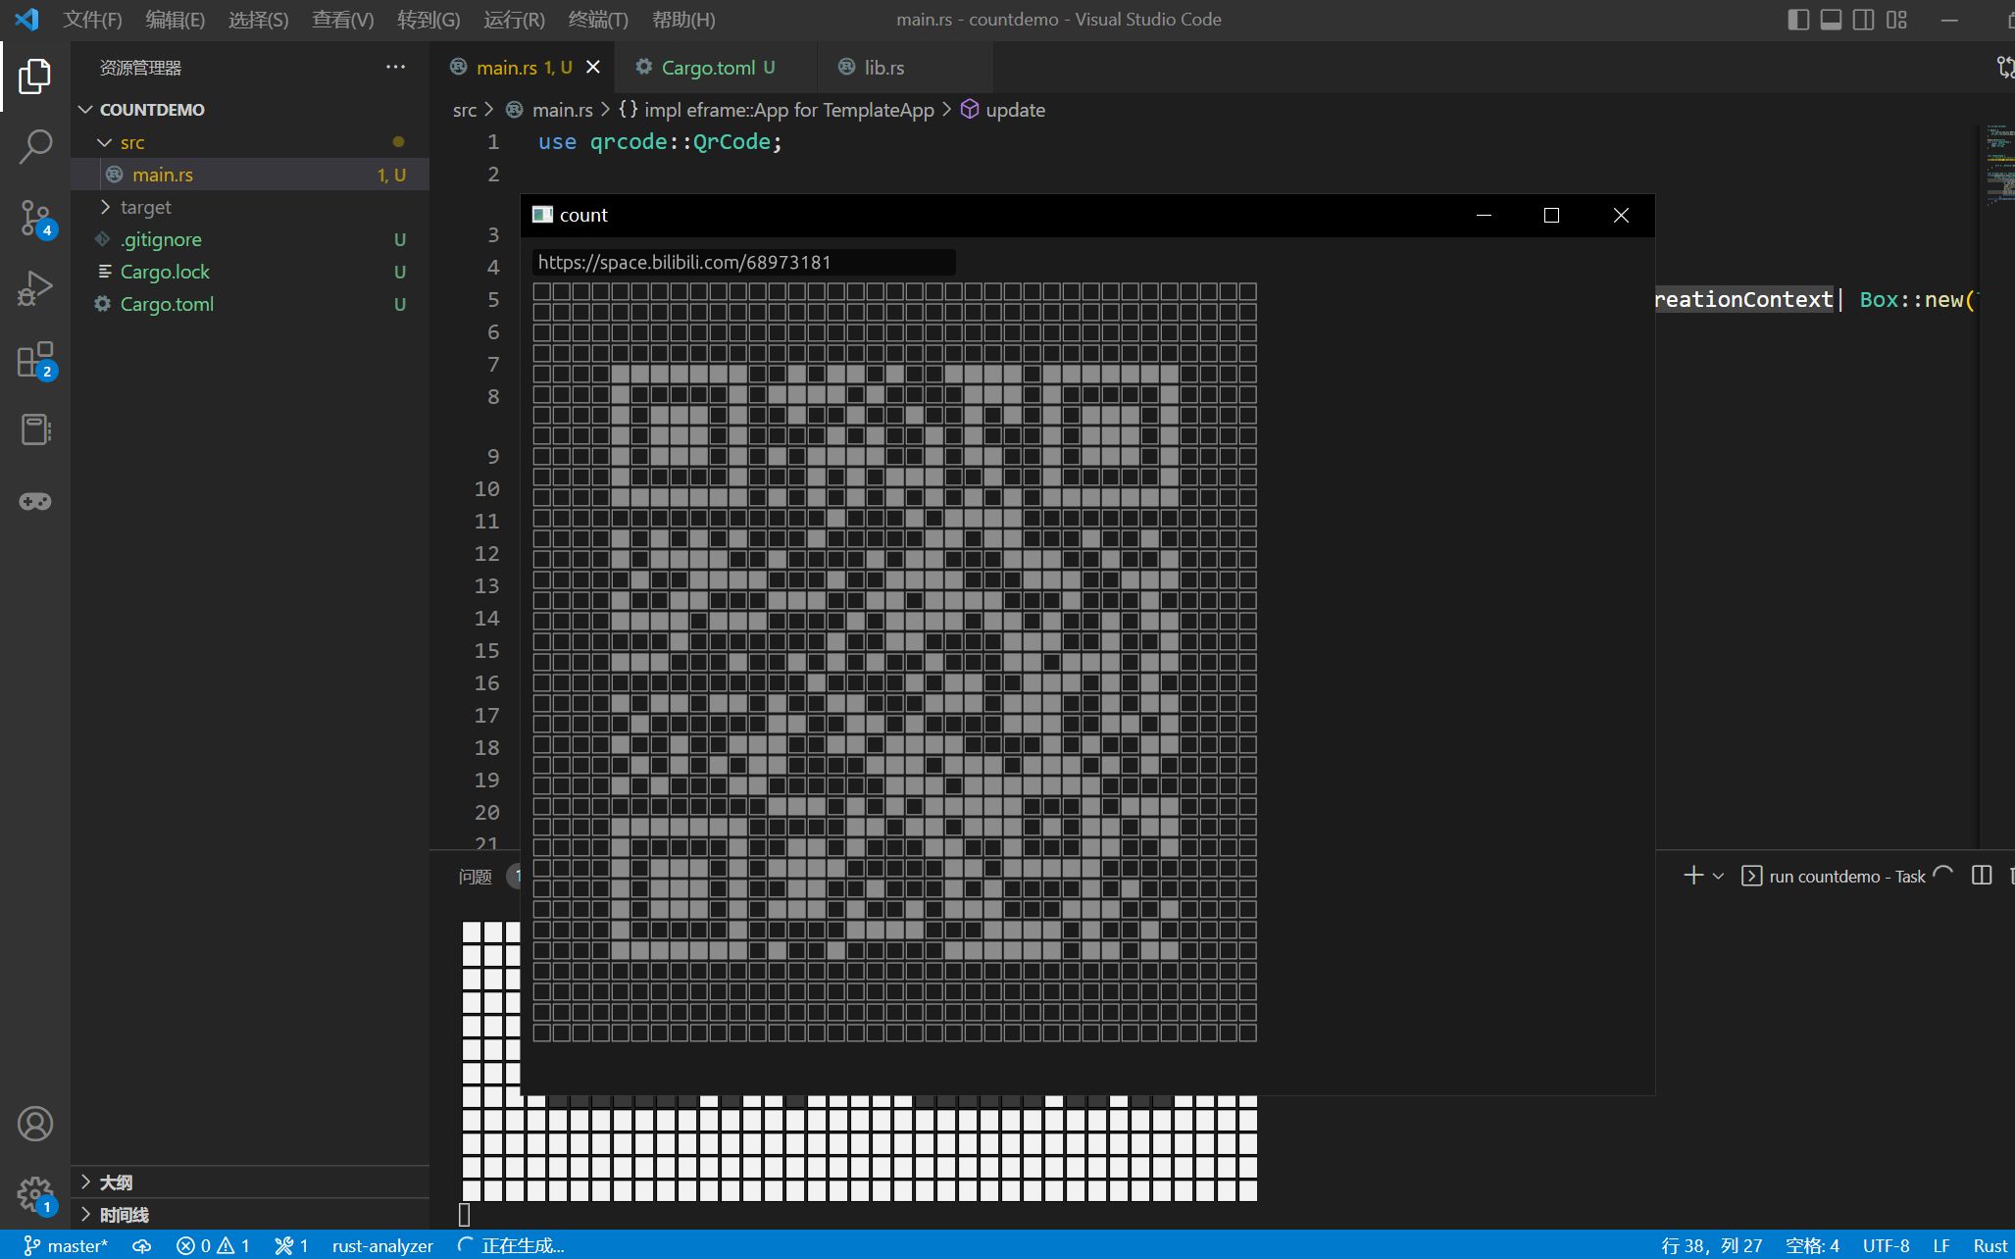
Task: Open the Manage gear icon
Action: tap(34, 1194)
